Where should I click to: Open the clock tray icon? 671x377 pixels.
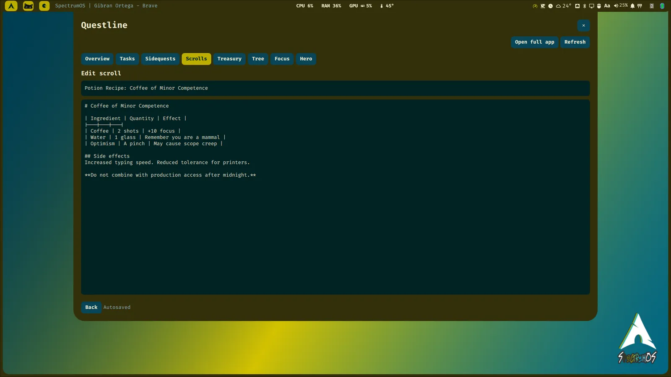pyautogui.click(x=550, y=6)
